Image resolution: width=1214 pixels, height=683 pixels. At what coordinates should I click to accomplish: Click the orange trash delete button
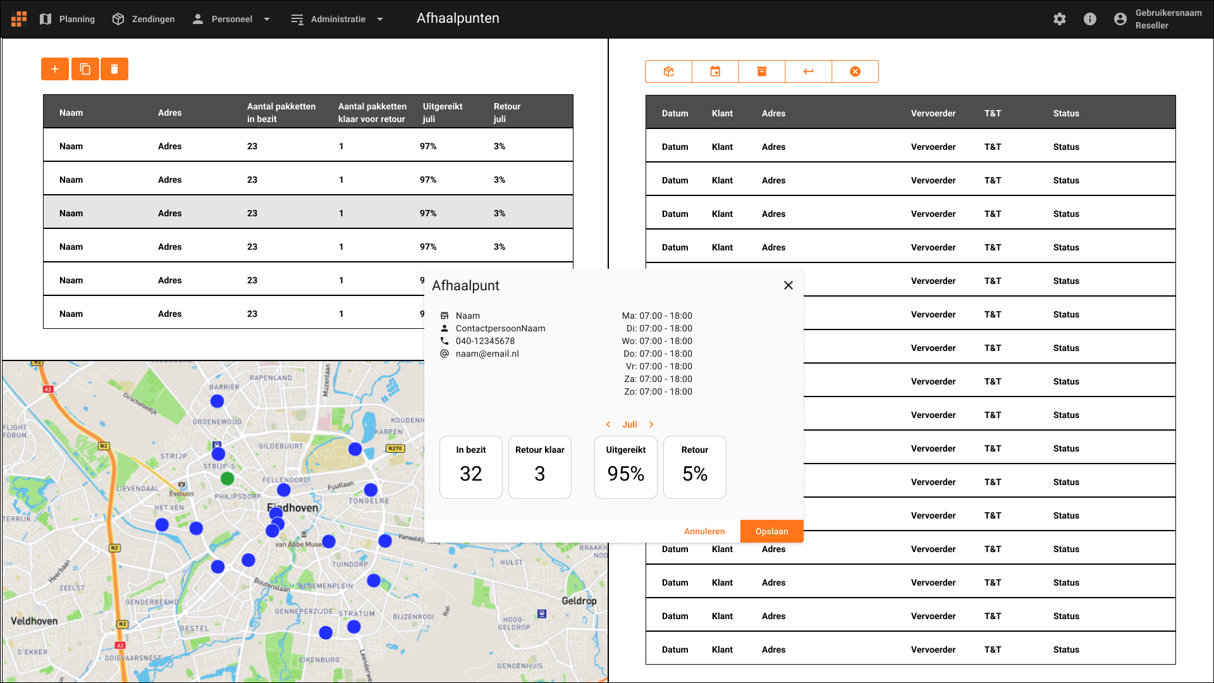pos(114,69)
